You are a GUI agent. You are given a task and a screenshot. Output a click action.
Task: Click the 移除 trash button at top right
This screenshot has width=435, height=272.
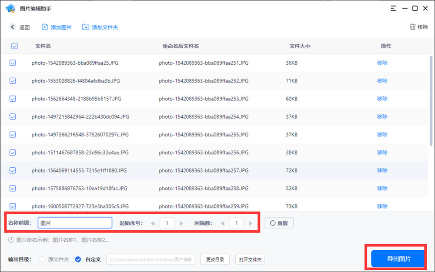[x=418, y=27]
